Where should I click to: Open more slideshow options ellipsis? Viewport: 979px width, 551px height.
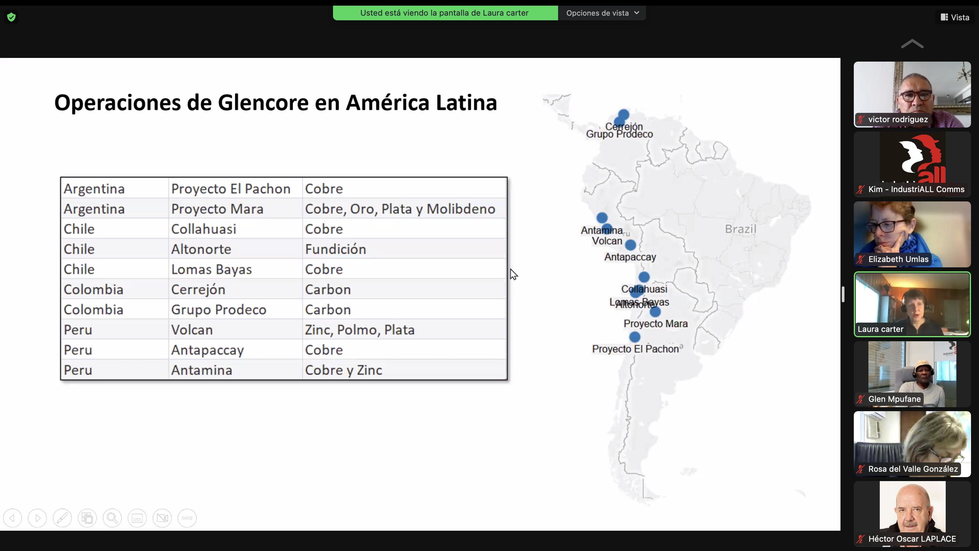(187, 518)
